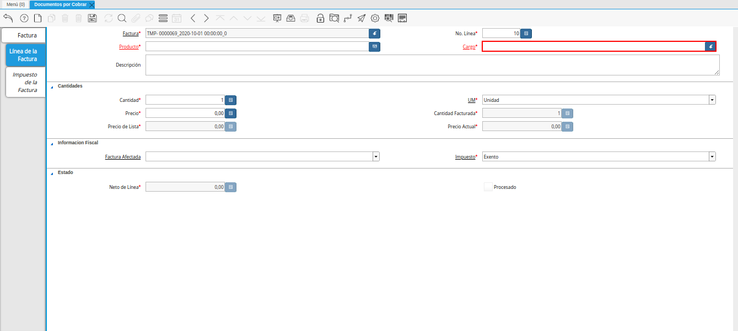This screenshot has width=738, height=331.
Task: Open calculator button beside Cantidad
Action: click(231, 100)
